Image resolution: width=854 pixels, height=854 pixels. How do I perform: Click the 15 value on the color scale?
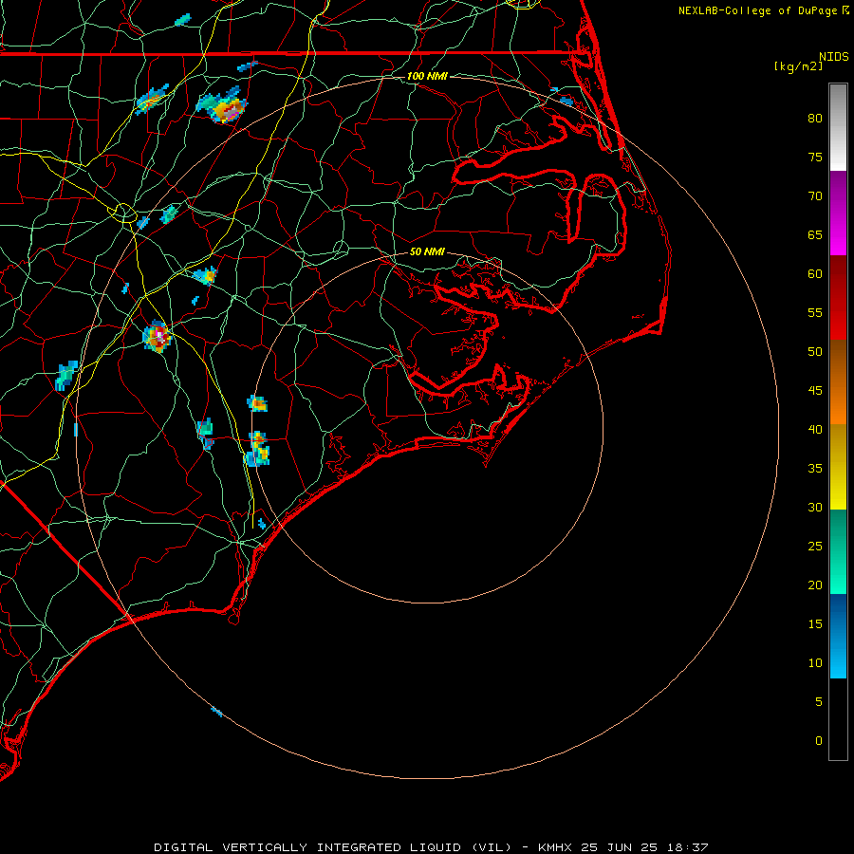(x=815, y=624)
